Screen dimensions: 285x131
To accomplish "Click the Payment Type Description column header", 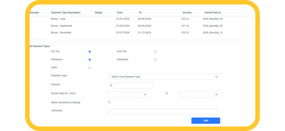I will coord(66,13).
